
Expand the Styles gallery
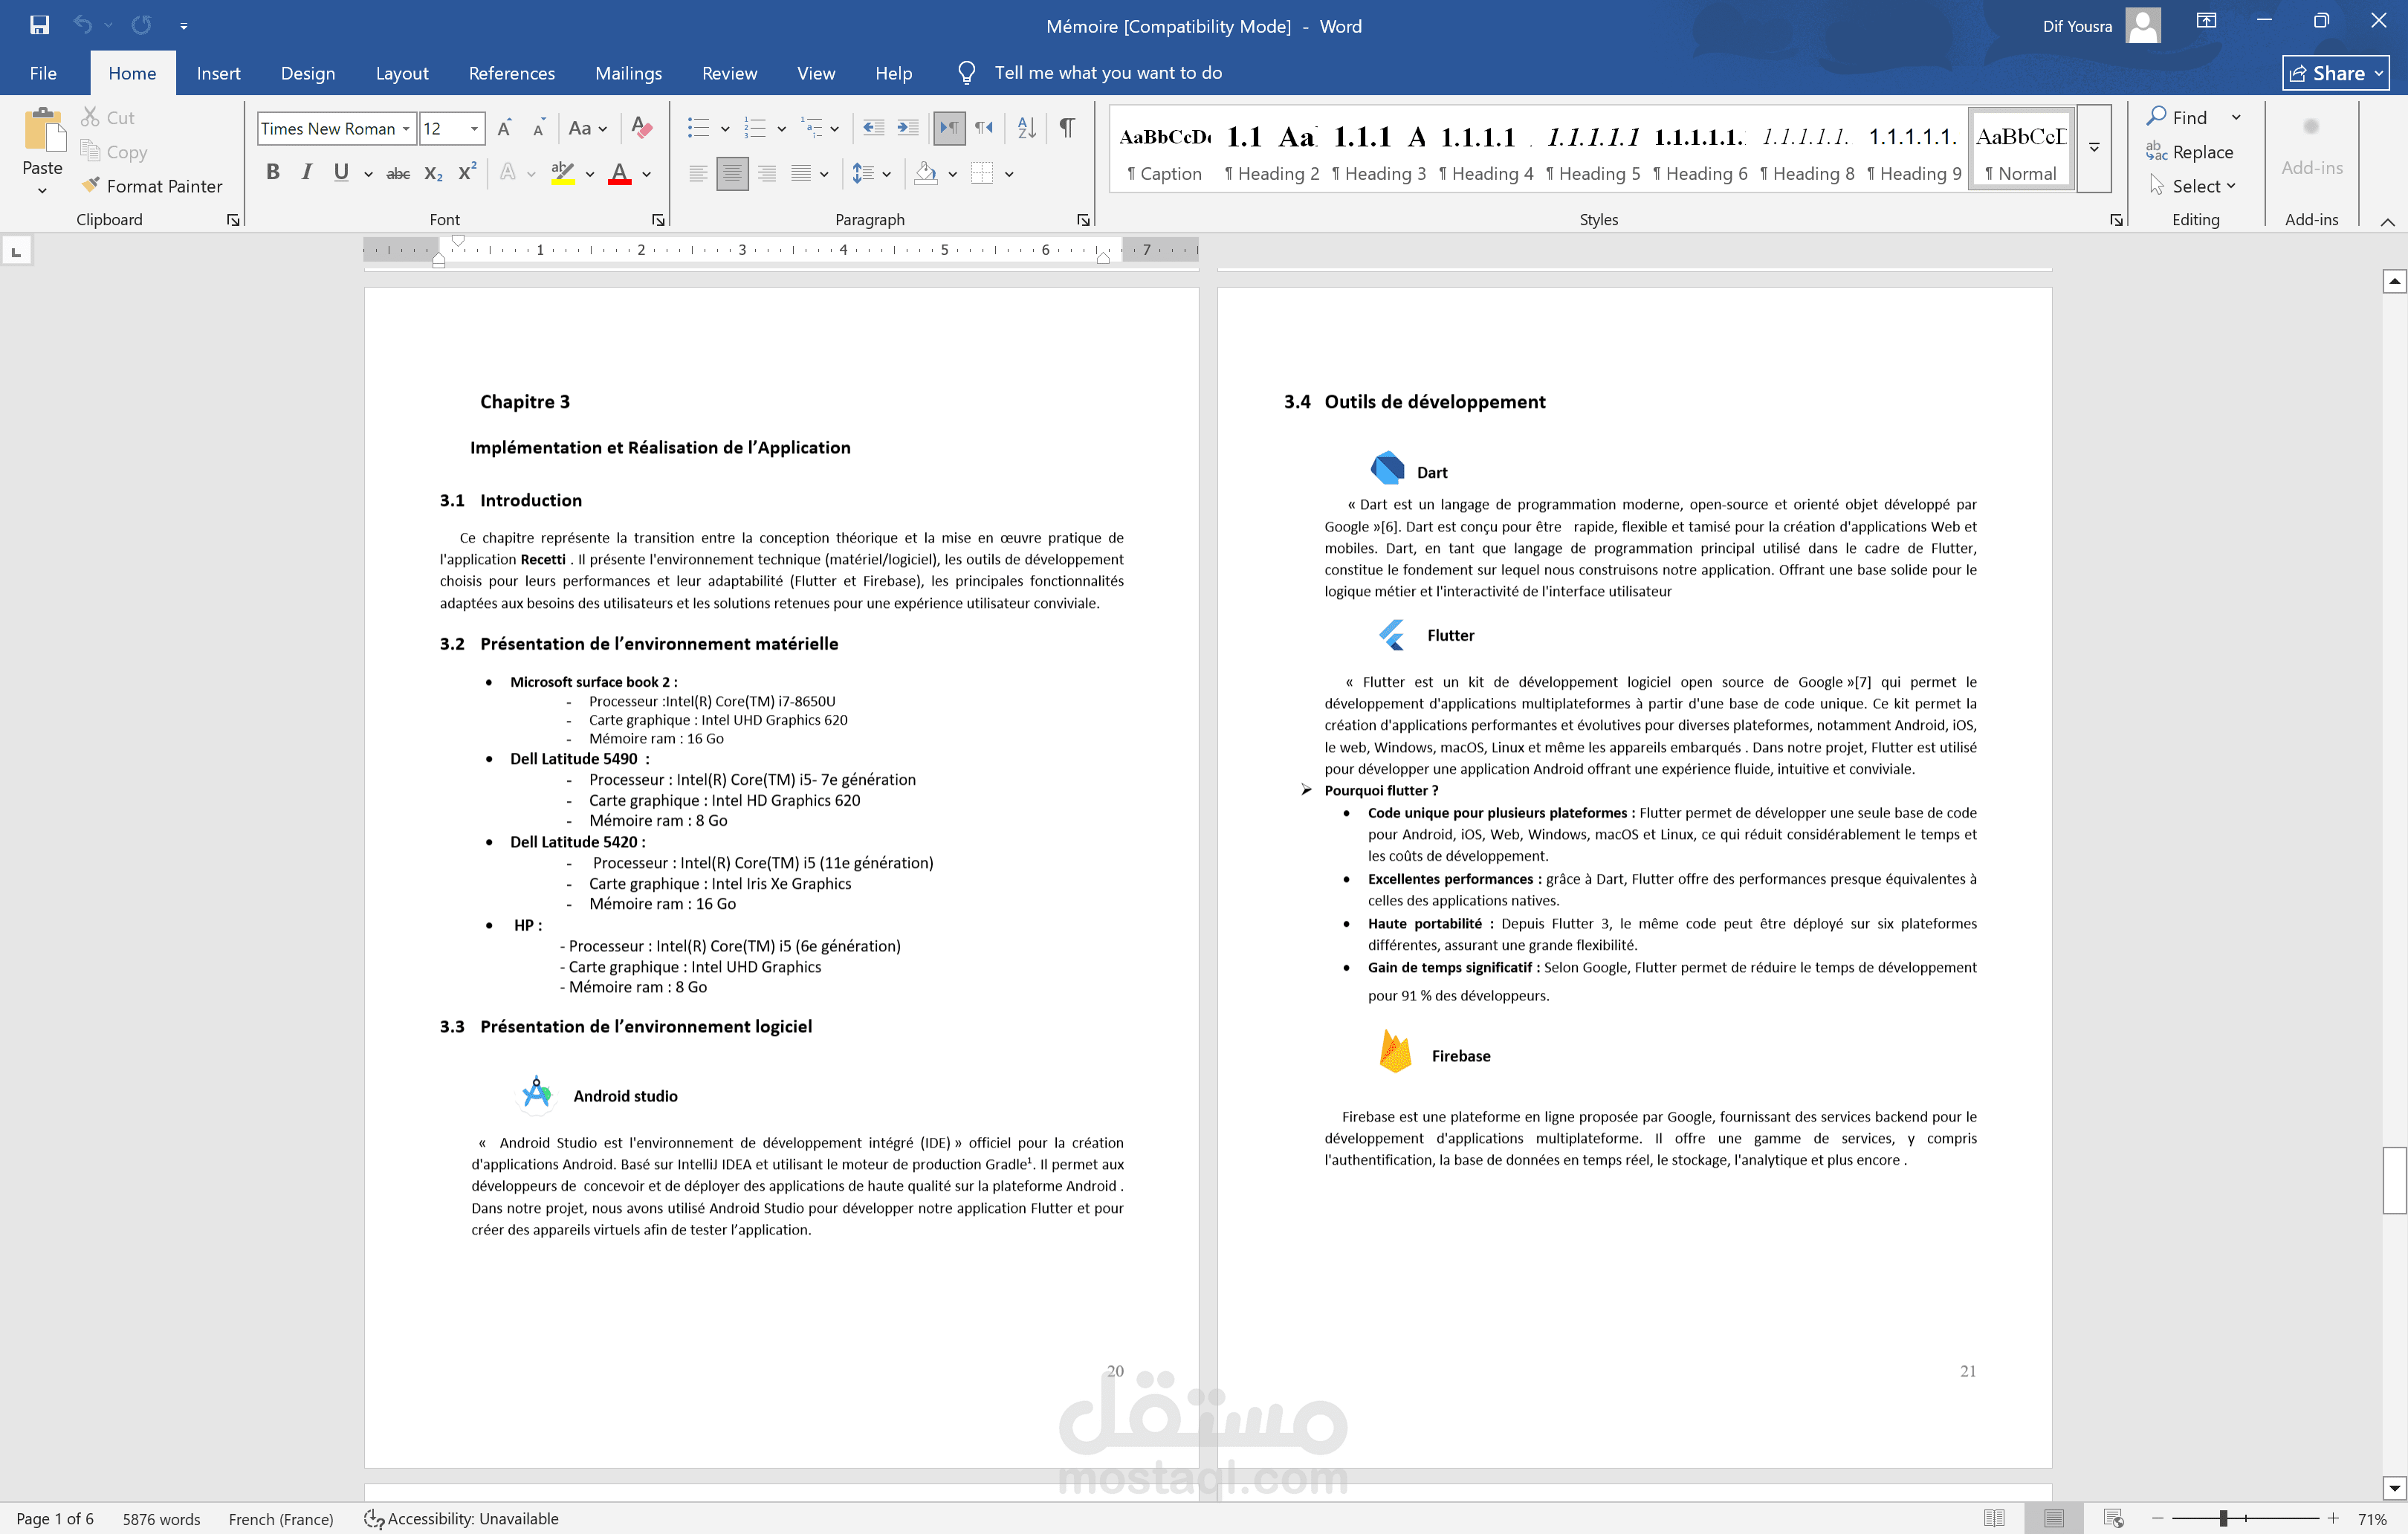click(x=2093, y=148)
